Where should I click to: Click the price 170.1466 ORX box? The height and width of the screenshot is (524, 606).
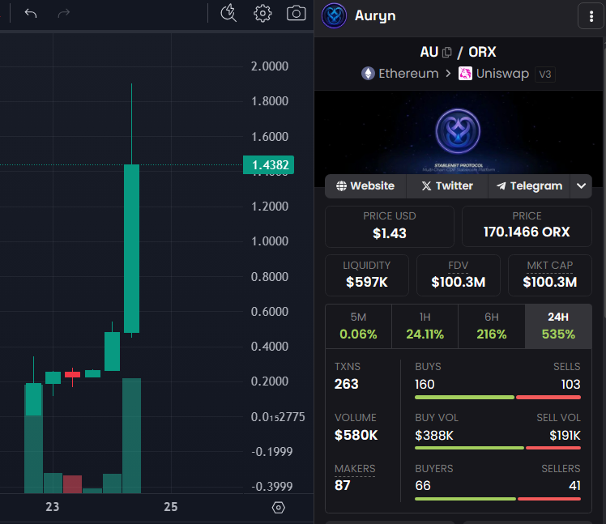(x=527, y=227)
